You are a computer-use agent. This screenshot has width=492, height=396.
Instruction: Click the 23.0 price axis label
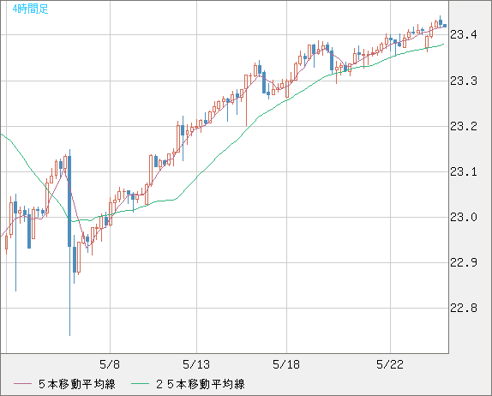[464, 217]
